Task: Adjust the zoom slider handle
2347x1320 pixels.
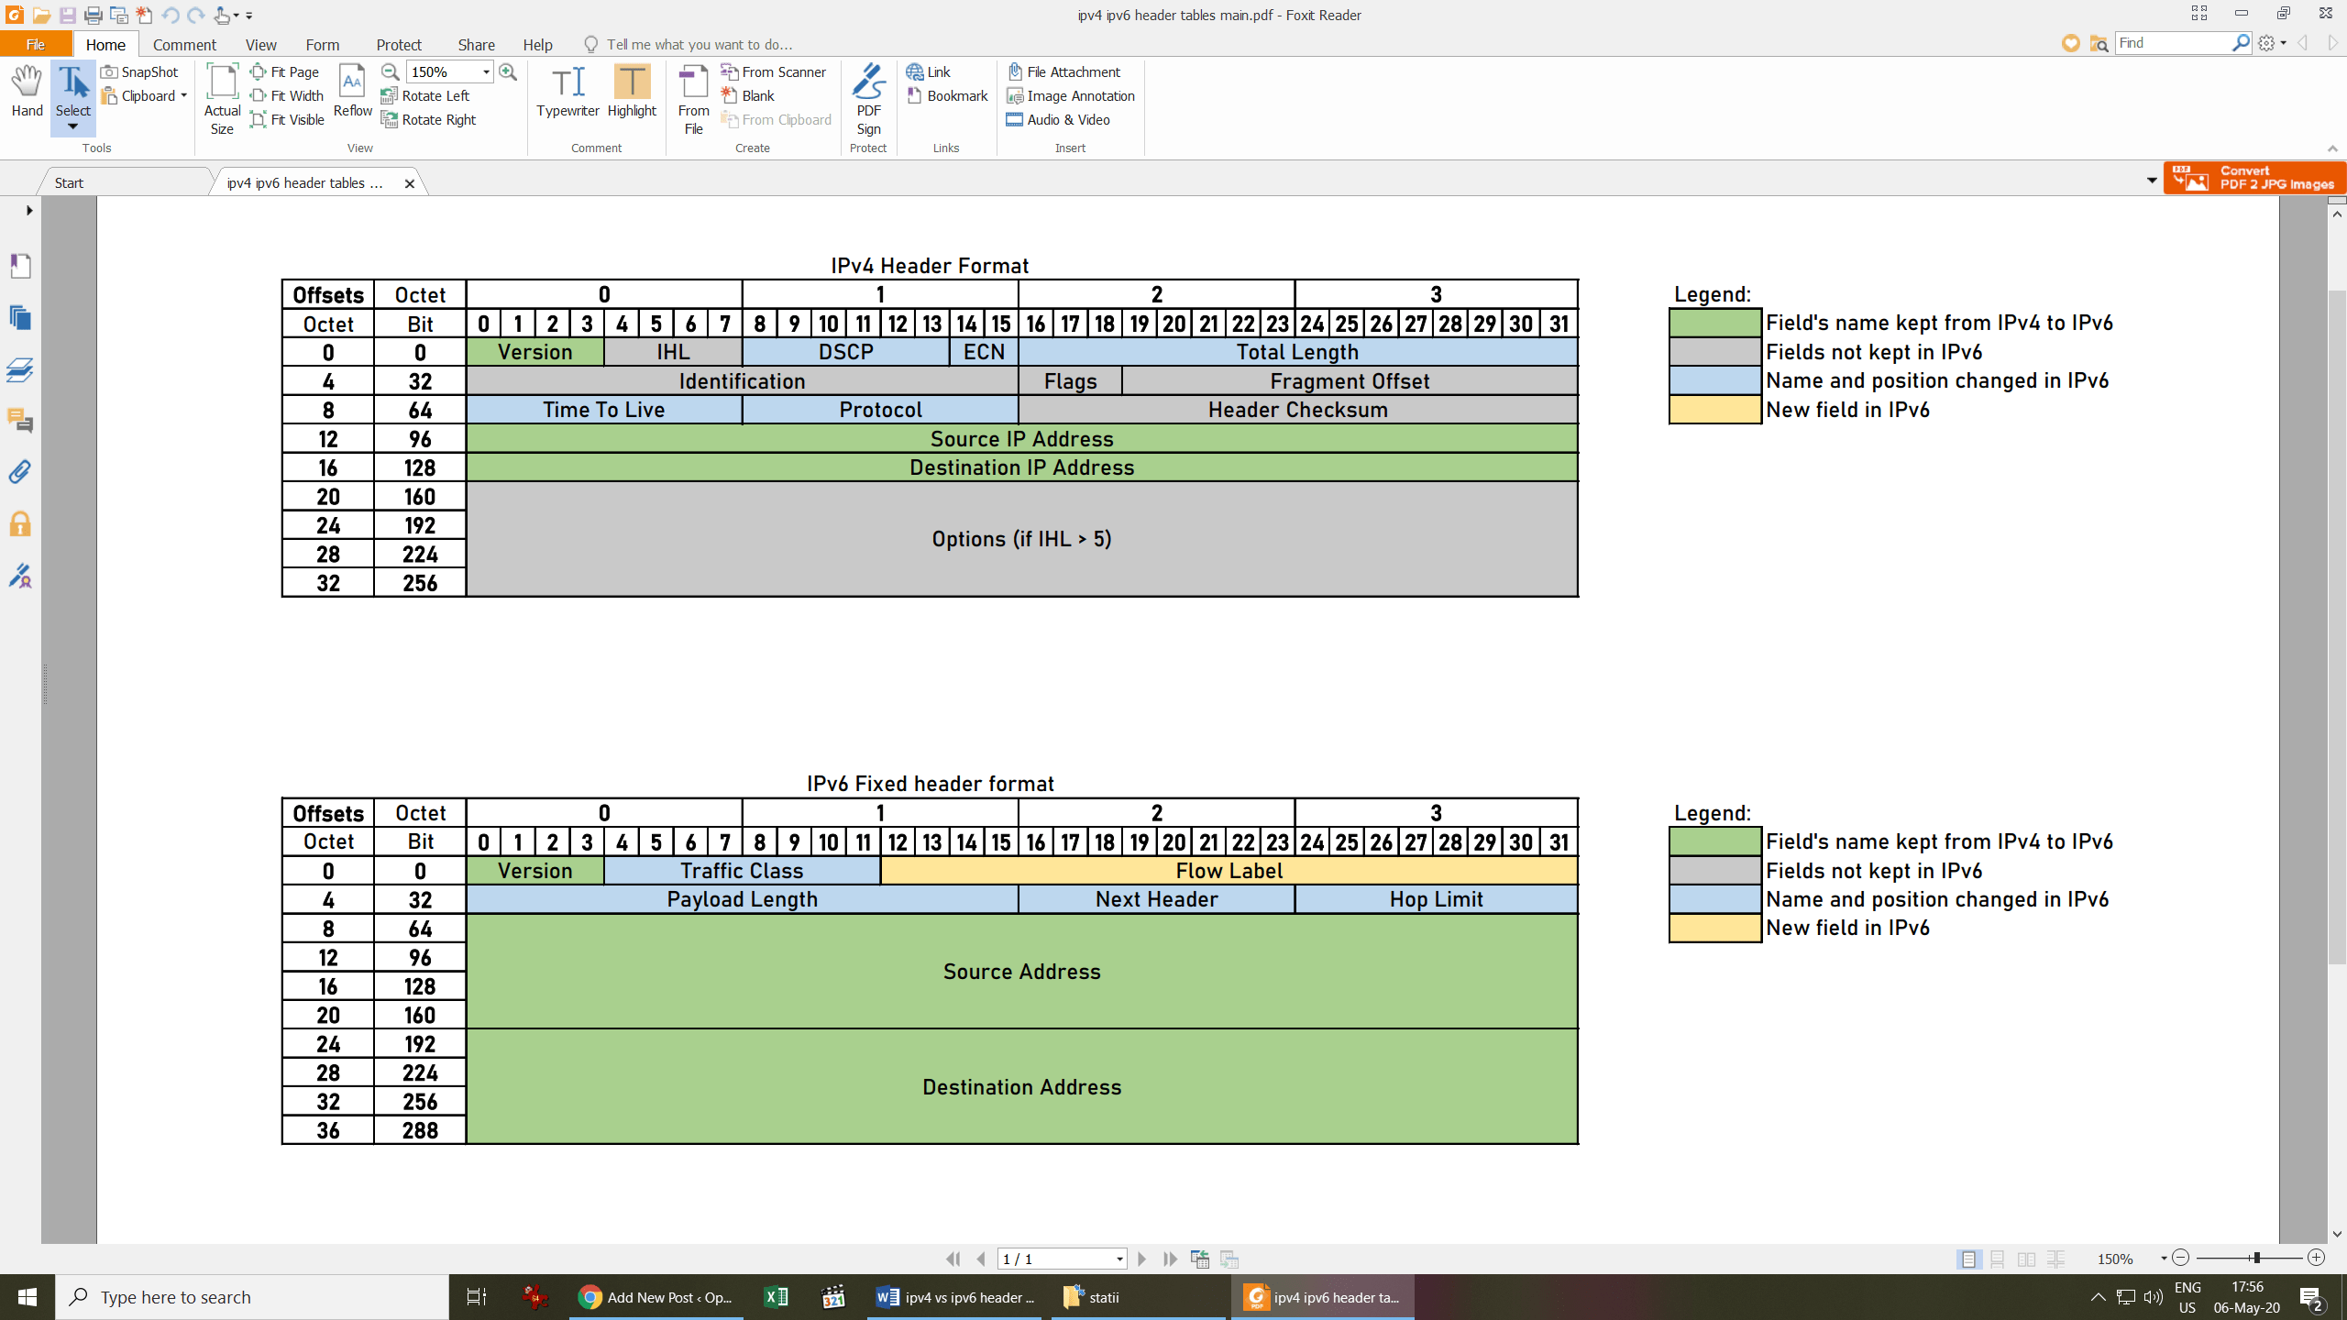Action: (x=2255, y=1258)
